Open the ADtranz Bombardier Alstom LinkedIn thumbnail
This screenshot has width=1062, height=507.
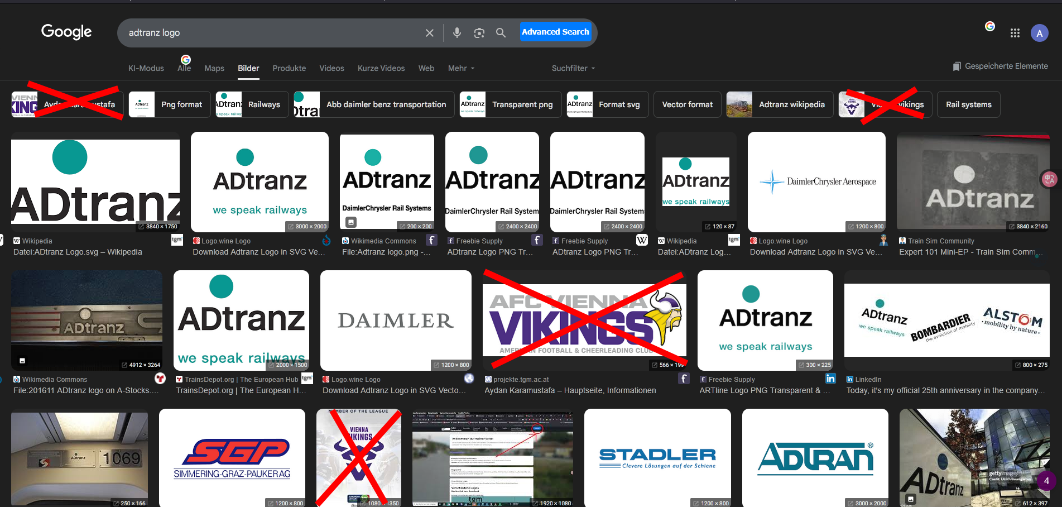point(947,321)
